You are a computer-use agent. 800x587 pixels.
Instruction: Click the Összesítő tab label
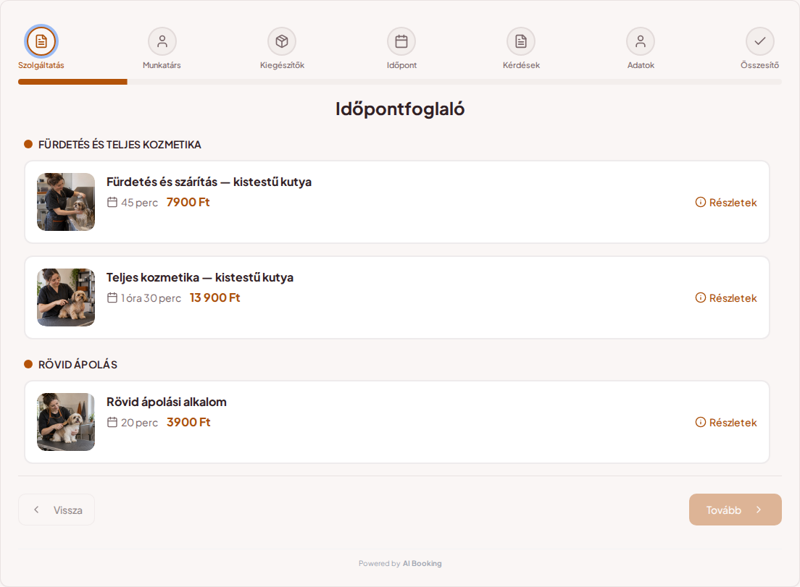click(x=759, y=65)
